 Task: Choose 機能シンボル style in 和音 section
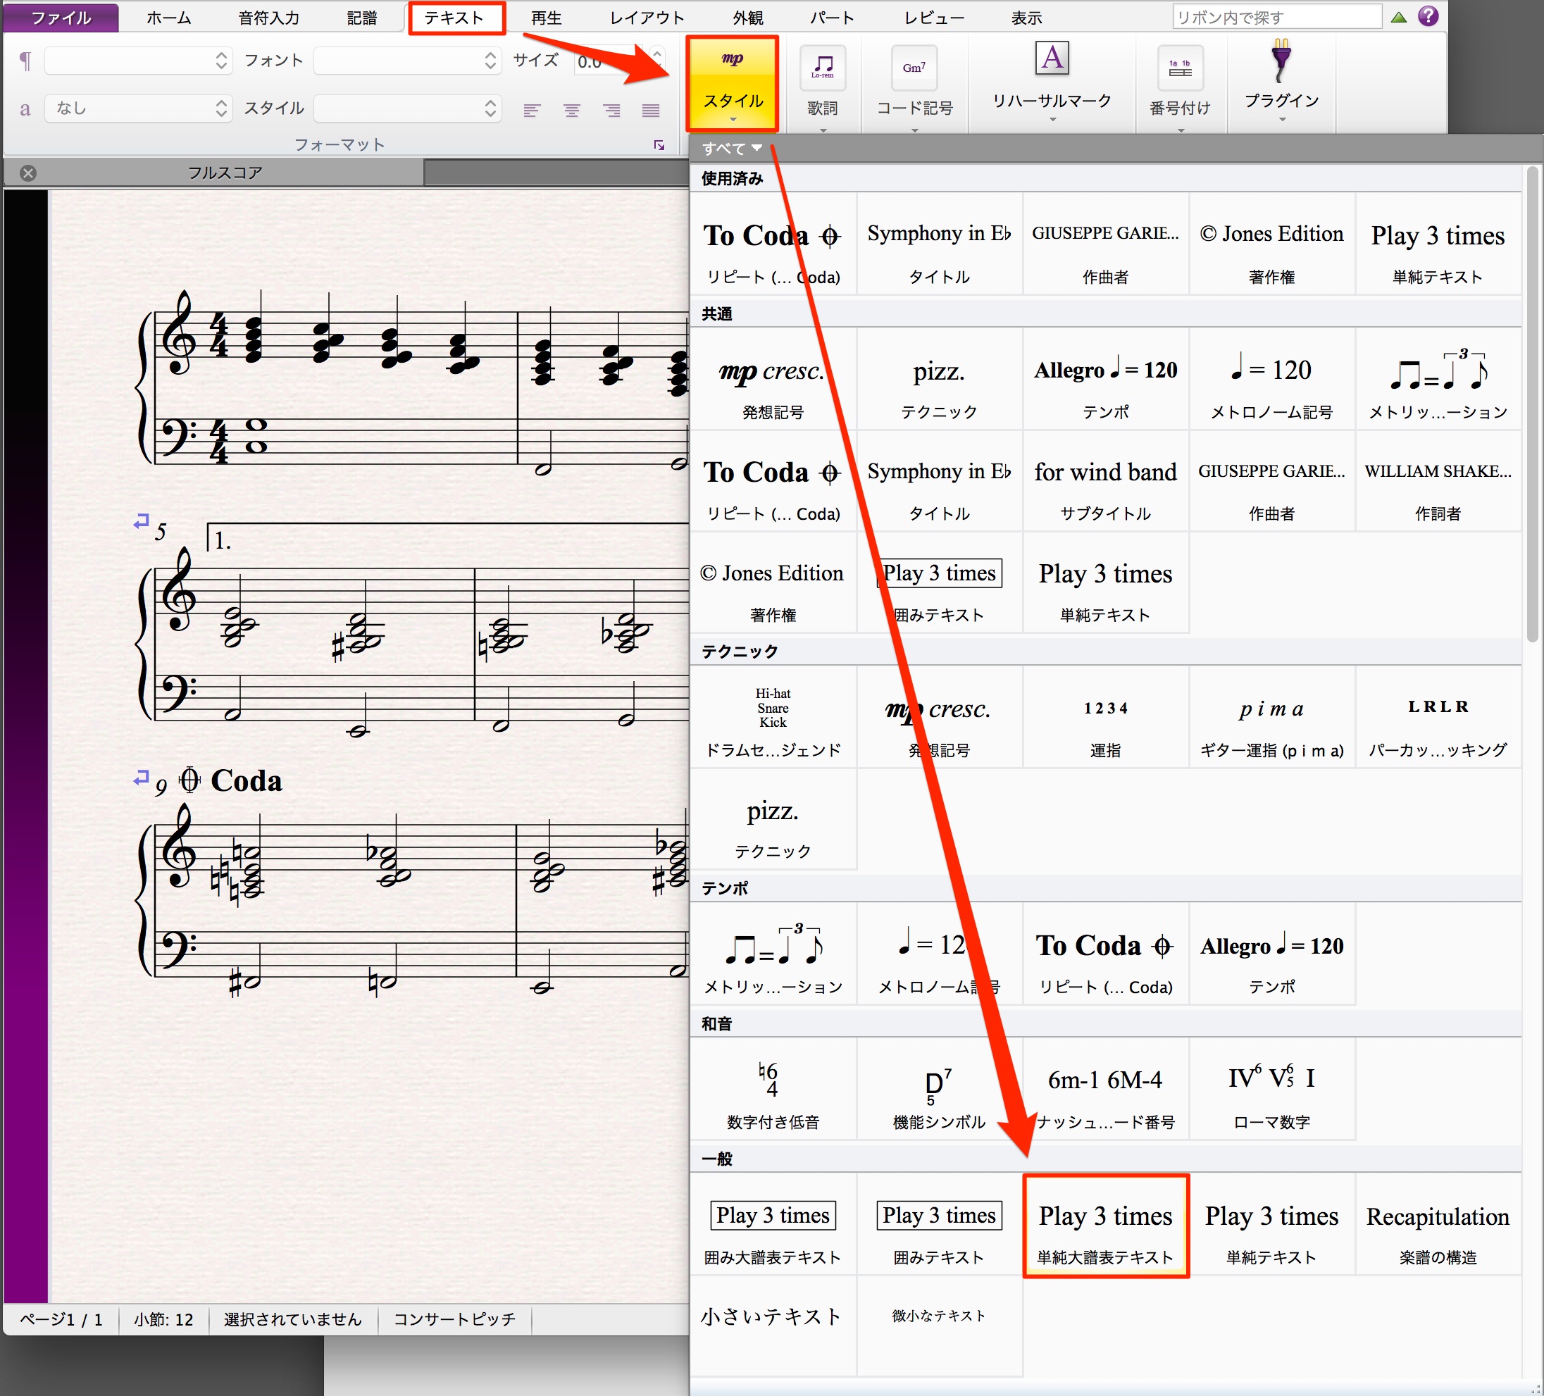(x=939, y=1090)
